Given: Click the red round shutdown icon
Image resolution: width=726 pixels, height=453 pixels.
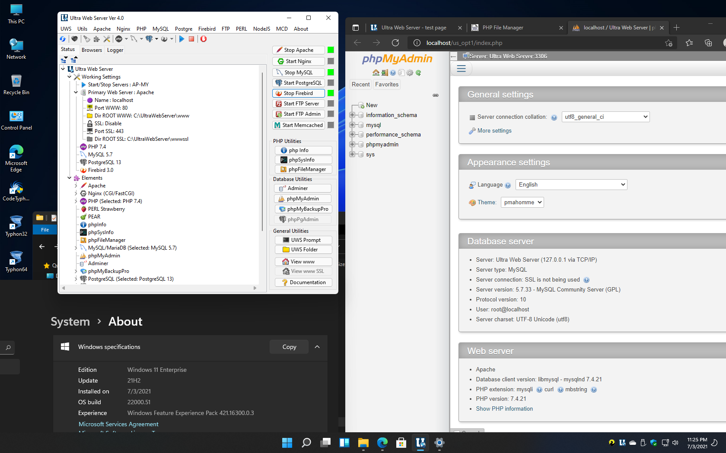Looking at the screenshot, I should pos(204,39).
